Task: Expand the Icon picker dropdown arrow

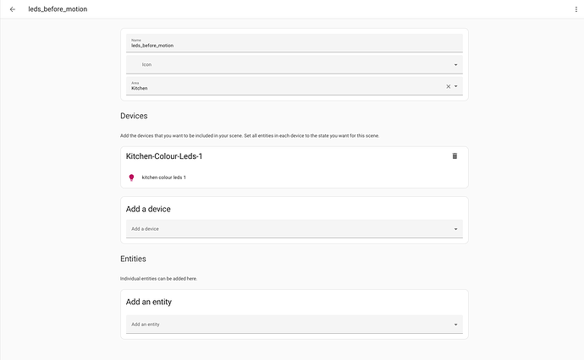Action: [x=455, y=65]
